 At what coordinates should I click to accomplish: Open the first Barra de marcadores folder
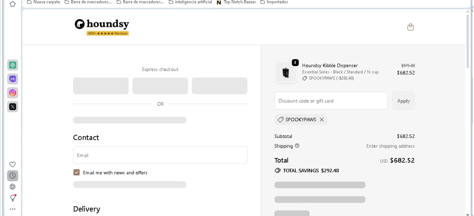(88, 2)
